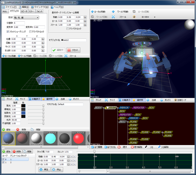The image size is (196, 175).
Task: Switch to the NULL tab
Action: [5, 11]
